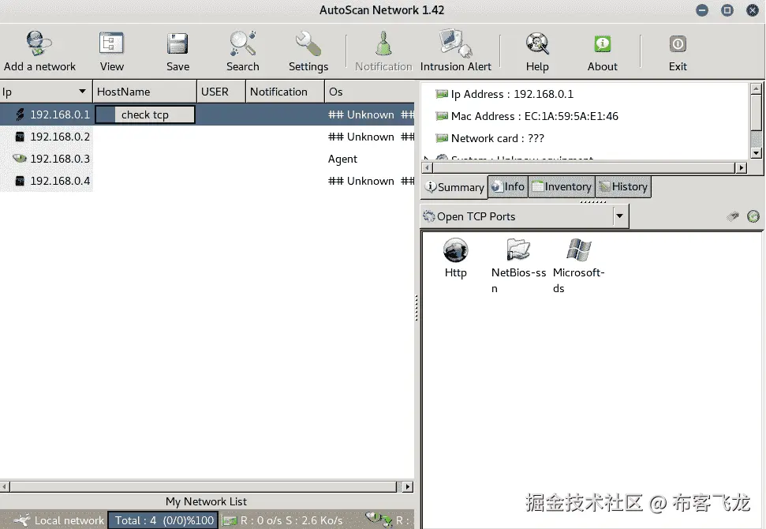Click left arrow of details horizontal scrollbar
This screenshot has width=766, height=529.
pos(427,167)
